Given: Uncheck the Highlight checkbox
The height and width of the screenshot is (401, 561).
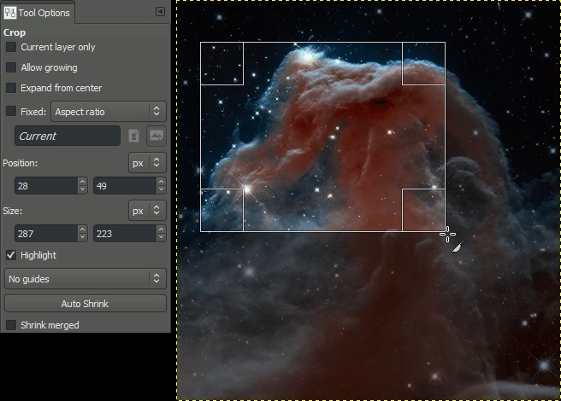Looking at the screenshot, I should pyautogui.click(x=11, y=255).
